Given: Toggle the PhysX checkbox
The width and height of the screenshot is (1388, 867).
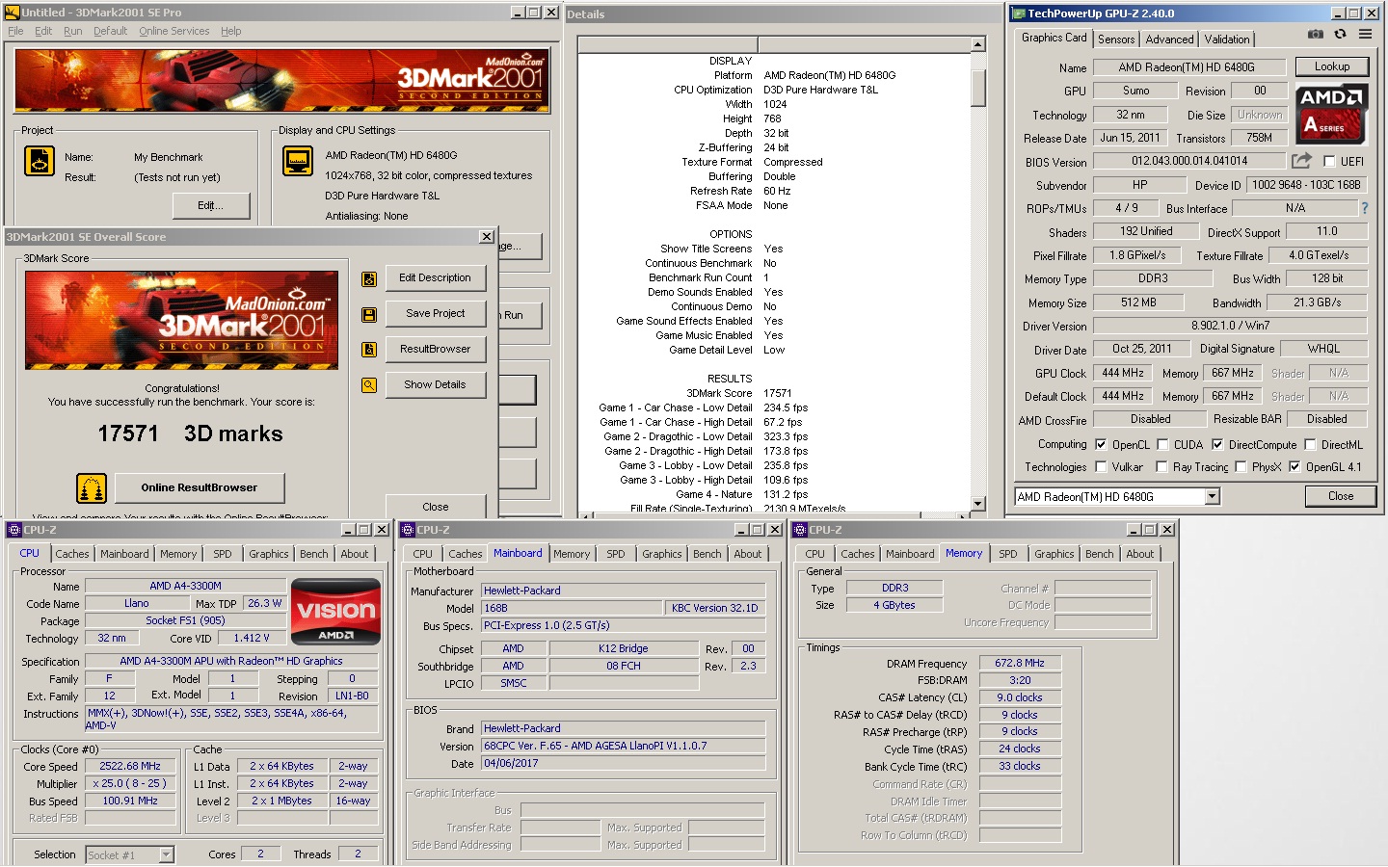Looking at the screenshot, I should click(x=1241, y=467).
